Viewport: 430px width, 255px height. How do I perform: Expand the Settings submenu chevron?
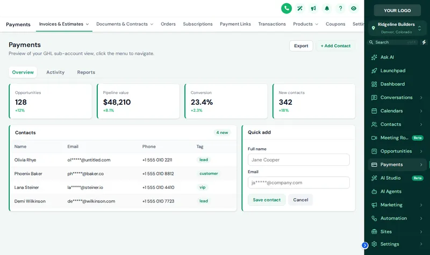(x=421, y=244)
